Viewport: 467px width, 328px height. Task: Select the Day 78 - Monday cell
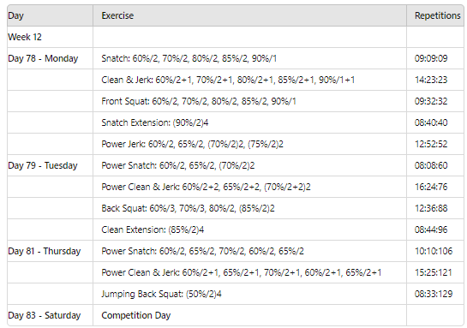(x=50, y=58)
